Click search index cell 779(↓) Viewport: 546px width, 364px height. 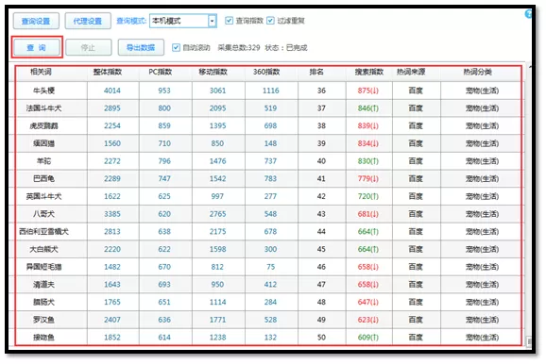pyautogui.click(x=368, y=178)
